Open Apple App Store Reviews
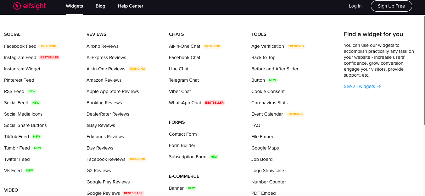 click(113, 91)
